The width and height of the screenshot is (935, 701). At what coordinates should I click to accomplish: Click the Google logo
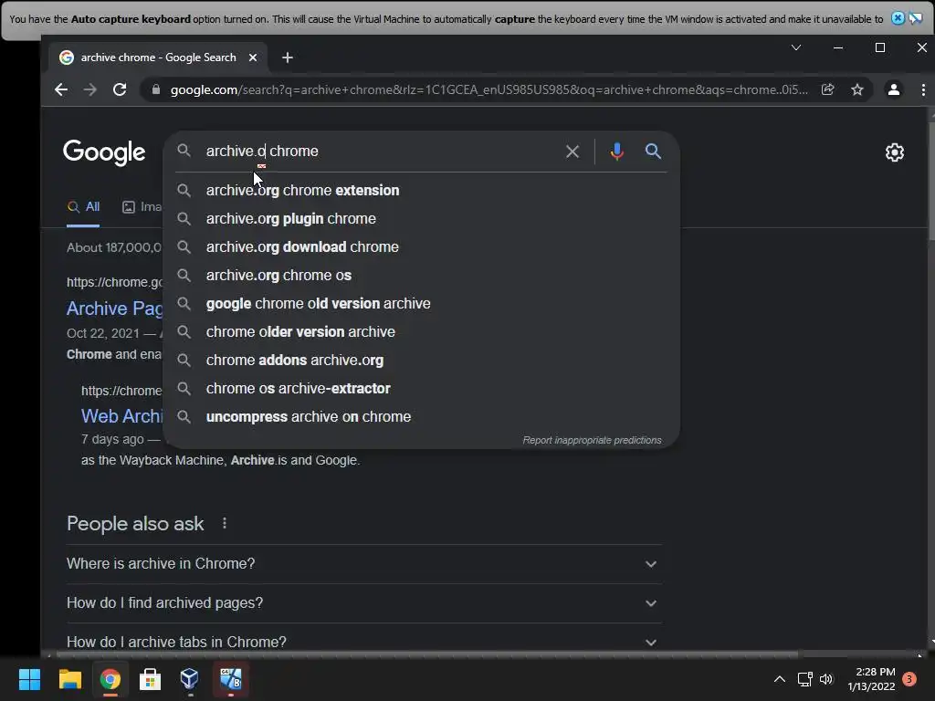(104, 152)
